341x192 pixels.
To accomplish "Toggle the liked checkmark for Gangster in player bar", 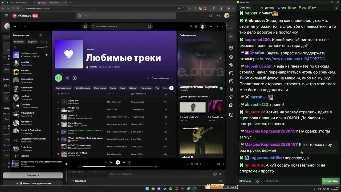I will pos(66,164).
